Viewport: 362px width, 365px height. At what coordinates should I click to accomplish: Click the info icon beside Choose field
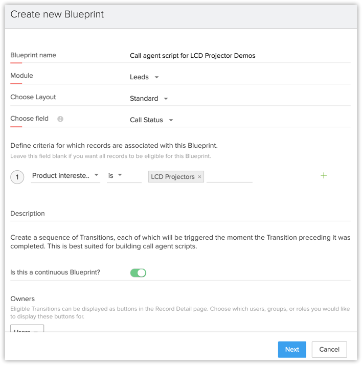(60, 119)
